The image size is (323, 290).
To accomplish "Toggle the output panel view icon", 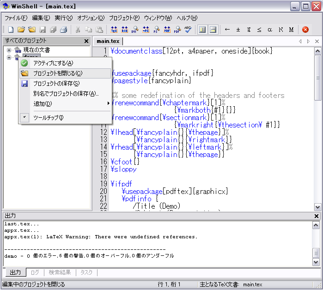I will (x=213, y=30).
